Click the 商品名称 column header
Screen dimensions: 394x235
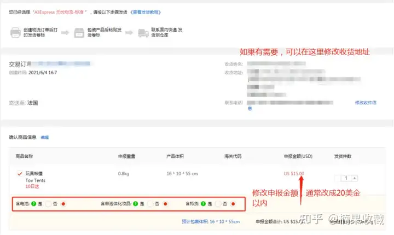[x=24, y=156]
